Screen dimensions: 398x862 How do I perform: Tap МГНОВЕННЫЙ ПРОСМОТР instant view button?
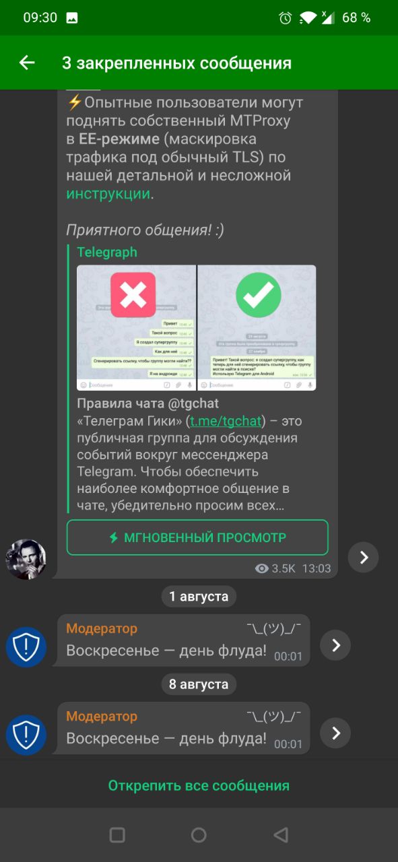pyautogui.click(x=197, y=537)
